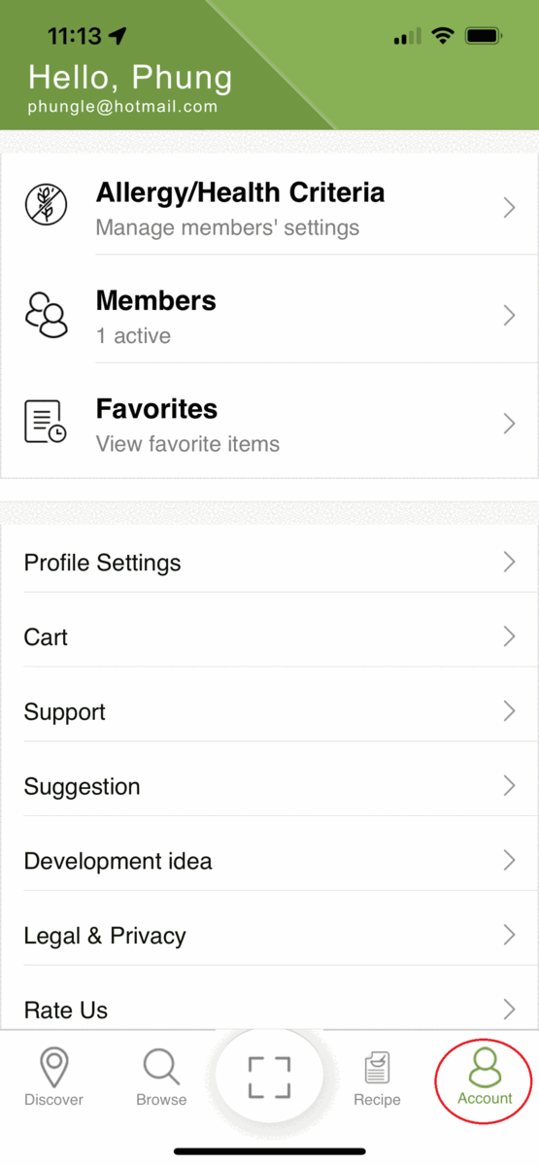Open Legal & Privacy link
Image resolution: width=539 pixels, height=1166 pixels.
tap(269, 936)
